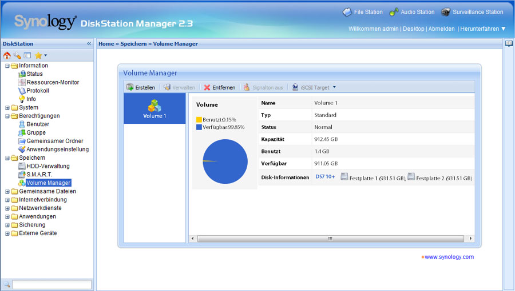Click the blue Verfügbar legend swatch
Screen dimensions: 515x291
point(199,127)
